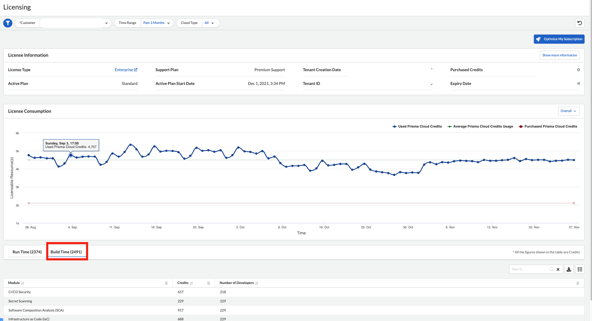This screenshot has height=321, width=592.
Task: Open the filter funnel icon
Action: [x=8, y=23]
